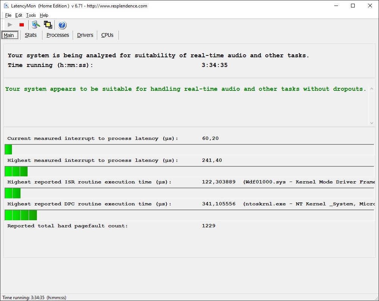Select the Main tab
Screen dimensions: 379x301
pos(9,35)
